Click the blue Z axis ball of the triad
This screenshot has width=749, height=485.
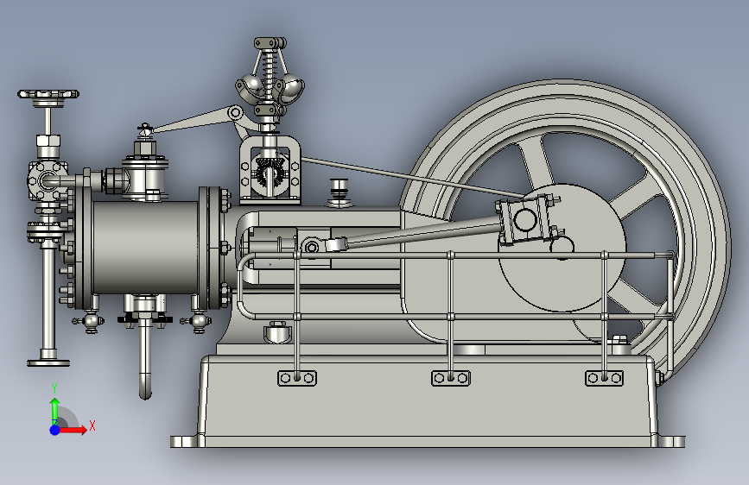coord(55,430)
